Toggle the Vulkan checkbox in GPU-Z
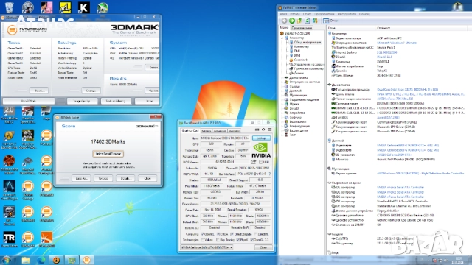 coord(204,240)
